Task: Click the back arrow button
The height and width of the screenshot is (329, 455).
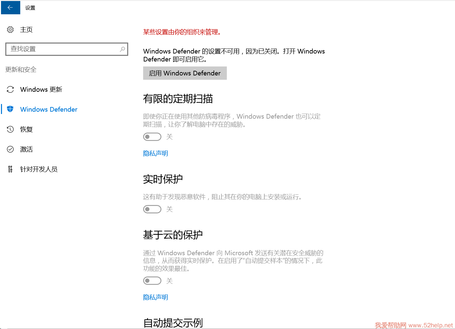Action: pos(10,8)
